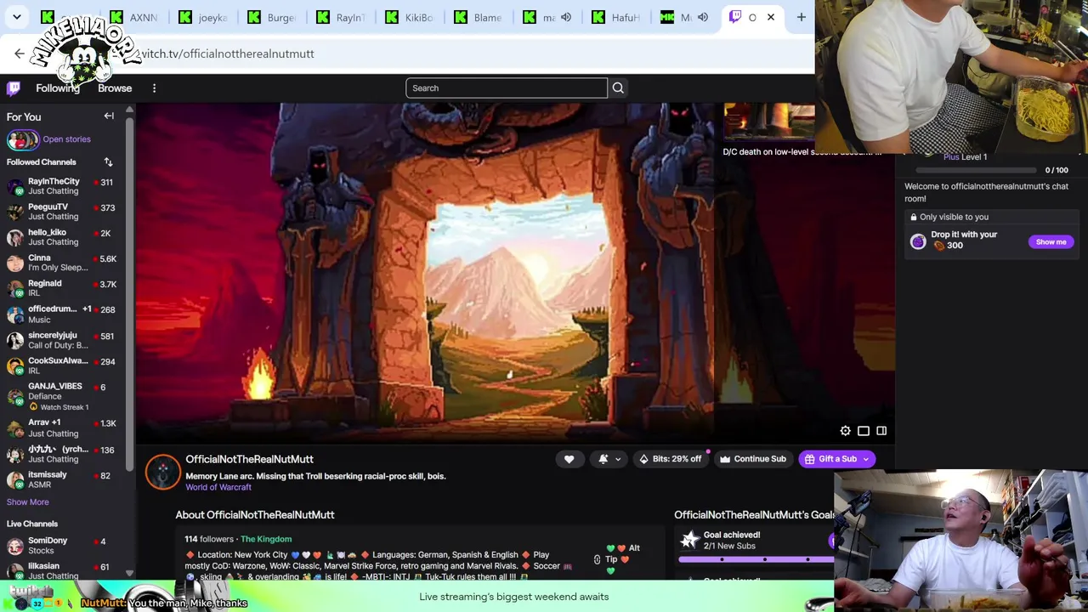
Task: Switch to the Burger browser tab
Action: click(272, 17)
